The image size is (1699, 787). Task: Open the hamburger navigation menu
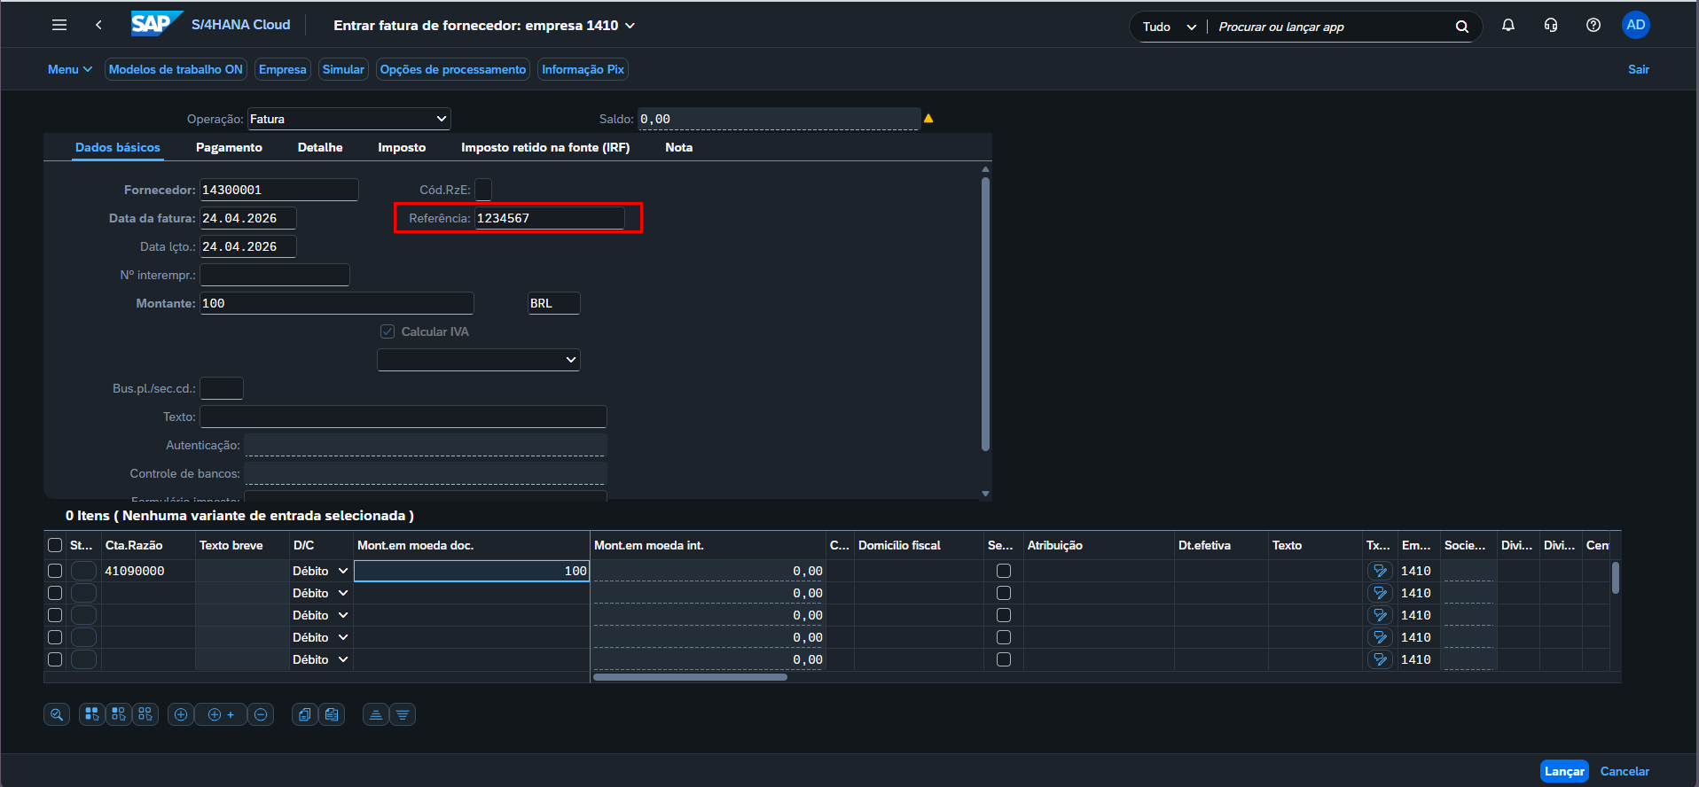pyautogui.click(x=59, y=25)
